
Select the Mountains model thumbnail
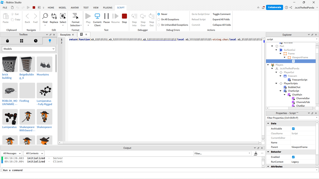tap(45, 64)
